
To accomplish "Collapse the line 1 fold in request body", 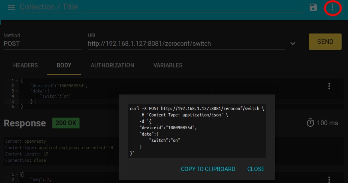I will (x=16, y=81).
